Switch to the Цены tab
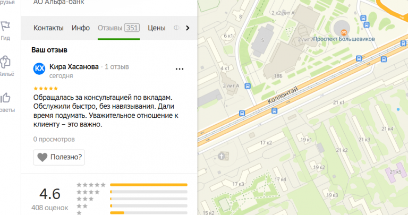The width and height of the screenshot is (408, 215). [156, 28]
